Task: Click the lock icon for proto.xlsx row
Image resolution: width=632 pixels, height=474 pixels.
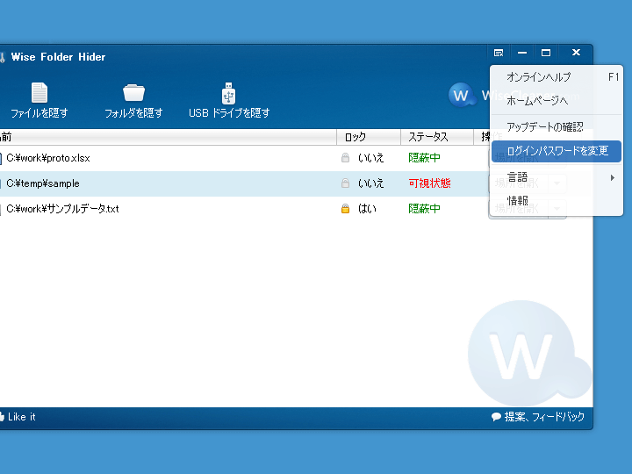Action: pyautogui.click(x=346, y=158)
